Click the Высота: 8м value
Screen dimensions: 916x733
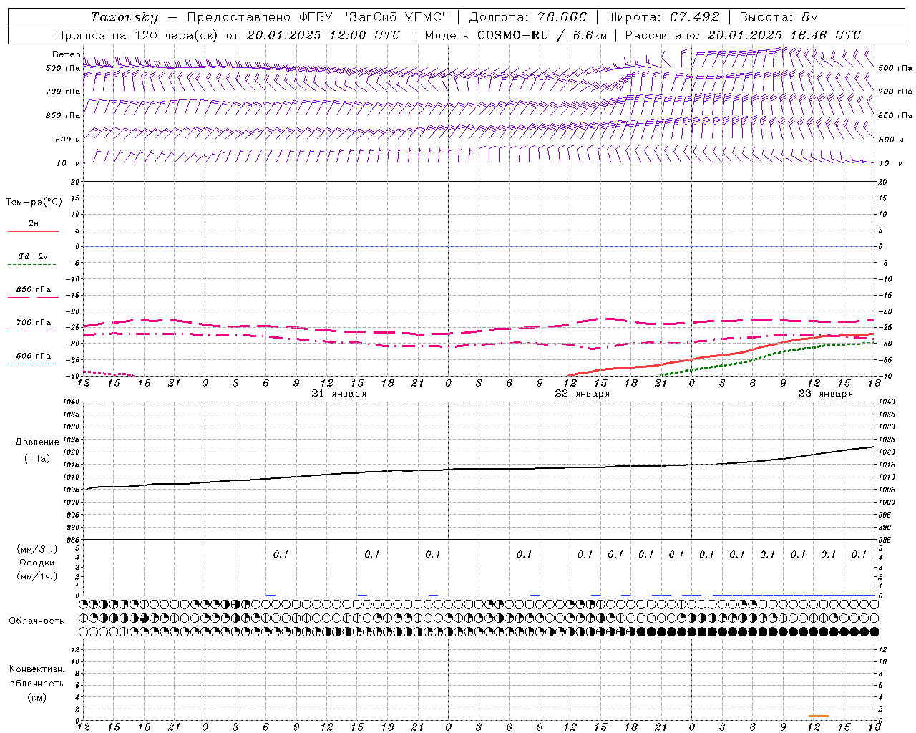779,17
